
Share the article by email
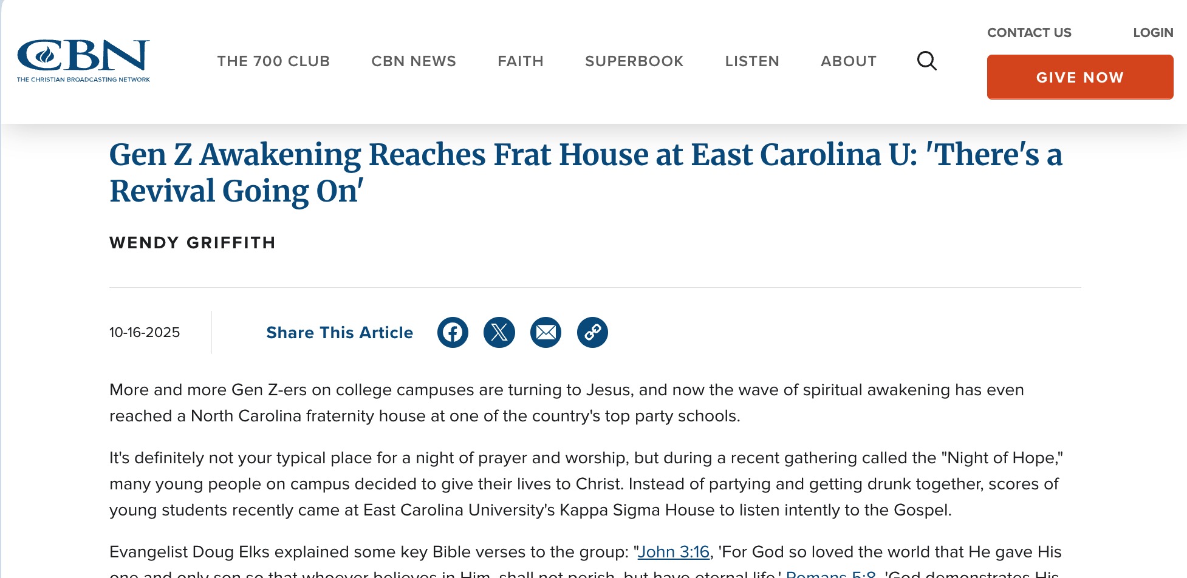click(x=546, y=332)
